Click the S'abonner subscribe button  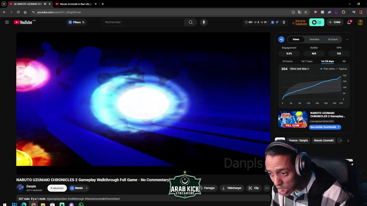pos(57,188)
